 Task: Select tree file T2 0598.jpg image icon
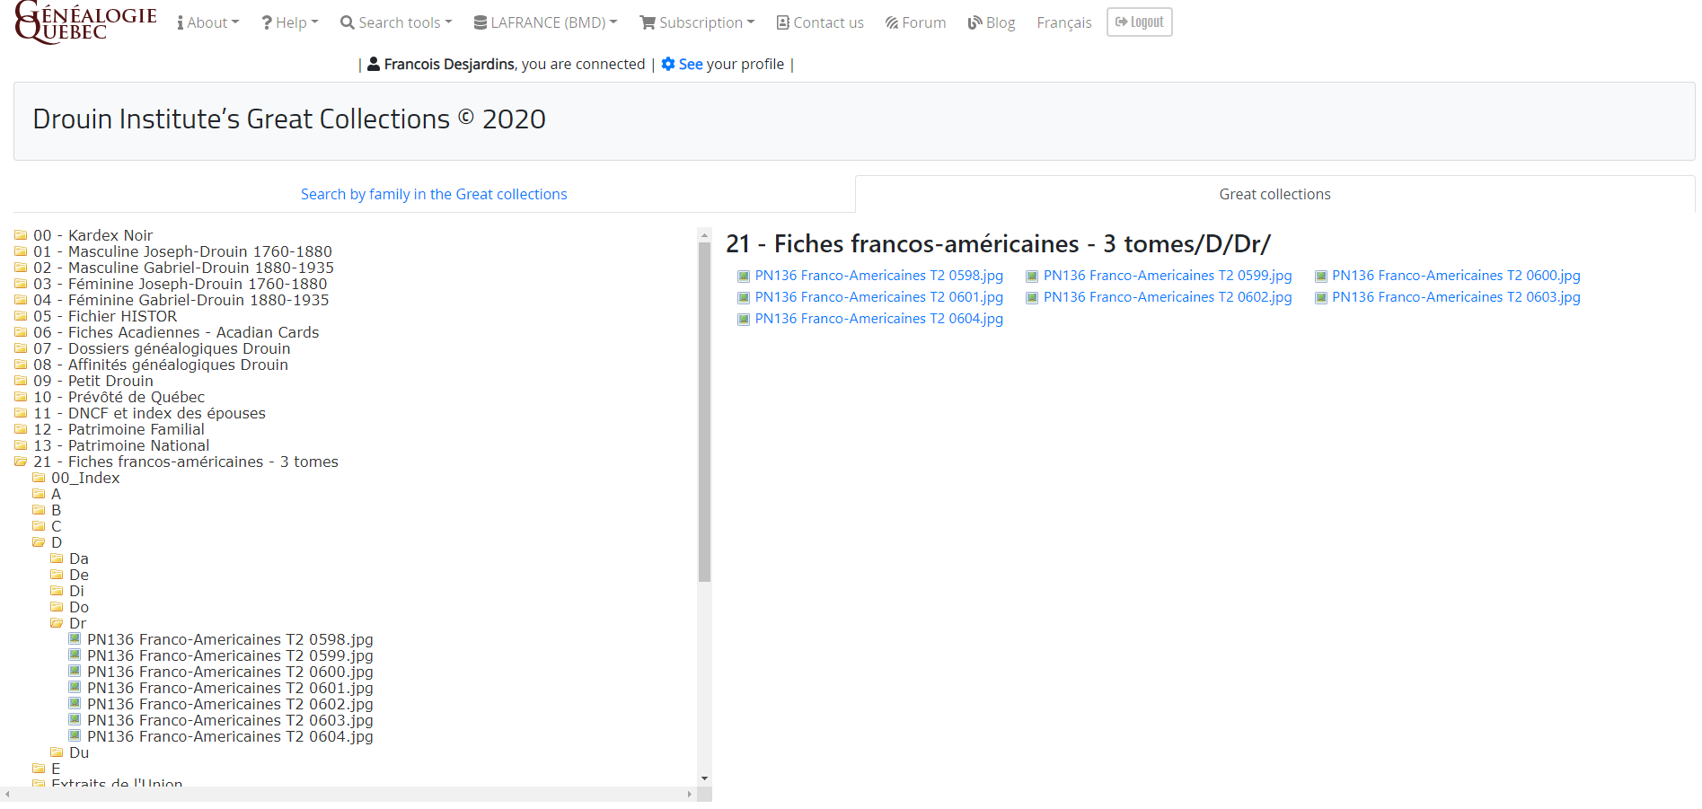(75, 639)
